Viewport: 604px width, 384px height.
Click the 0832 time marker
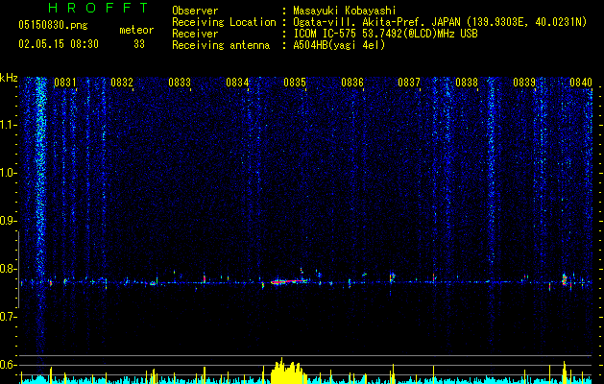(x=122, y=82)
